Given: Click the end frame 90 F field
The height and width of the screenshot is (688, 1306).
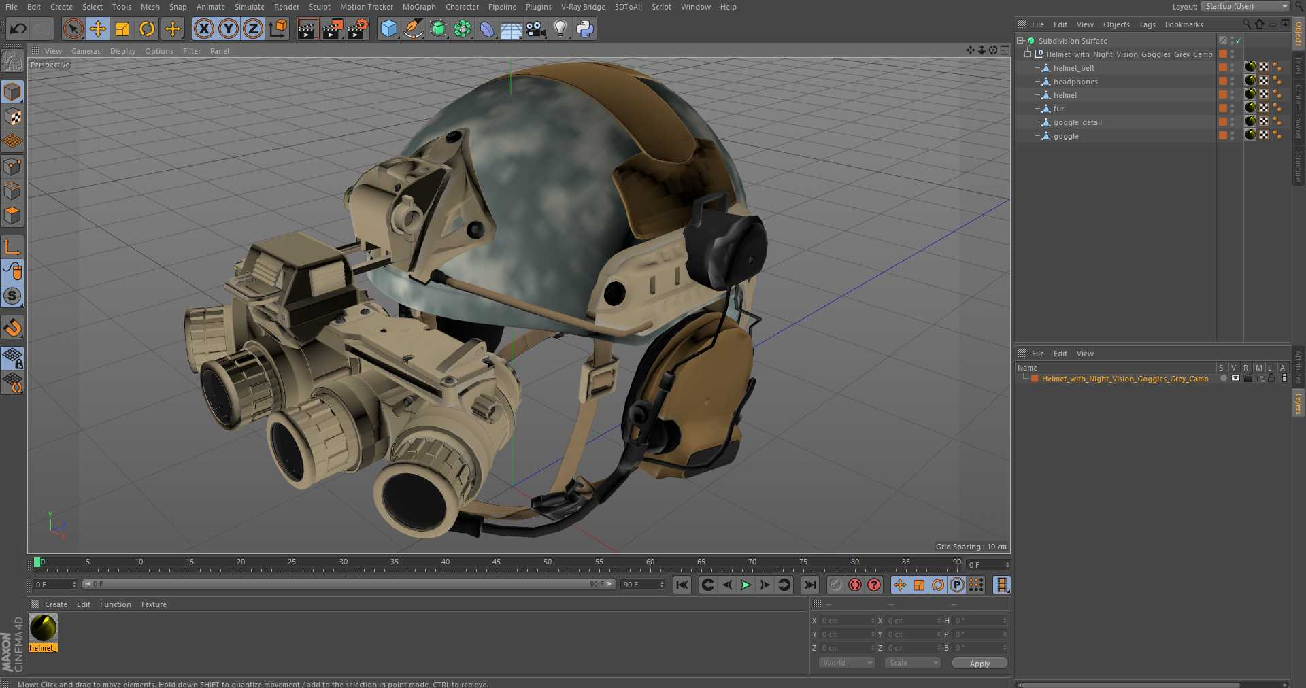Looking at the screenshot, I should coord(642,585).
